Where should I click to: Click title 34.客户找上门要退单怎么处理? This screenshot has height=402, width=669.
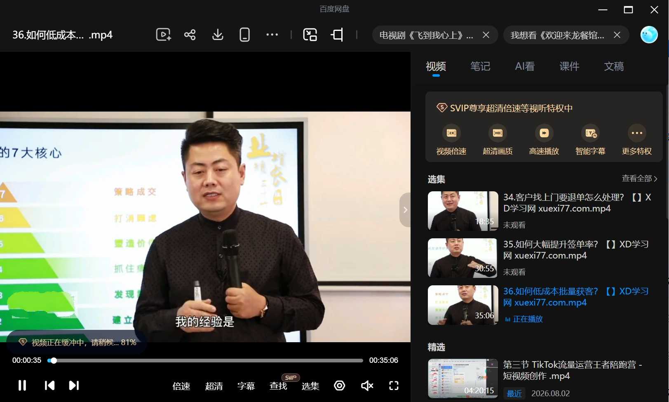577,203
